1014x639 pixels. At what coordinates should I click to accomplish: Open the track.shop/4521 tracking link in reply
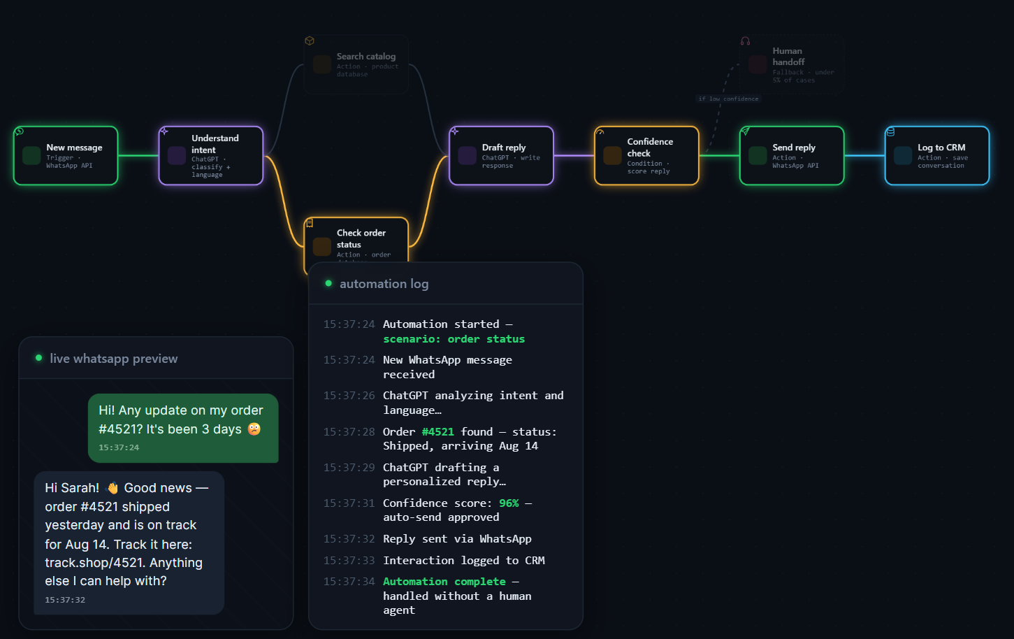[x=95, y=563]
